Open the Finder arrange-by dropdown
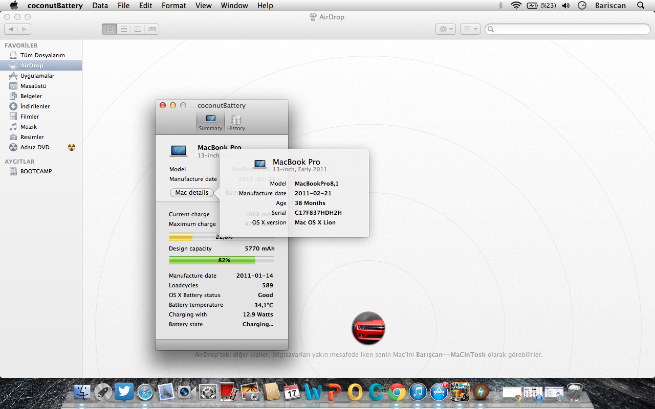This screenshot has width=655, height=409. coord(470,29)
